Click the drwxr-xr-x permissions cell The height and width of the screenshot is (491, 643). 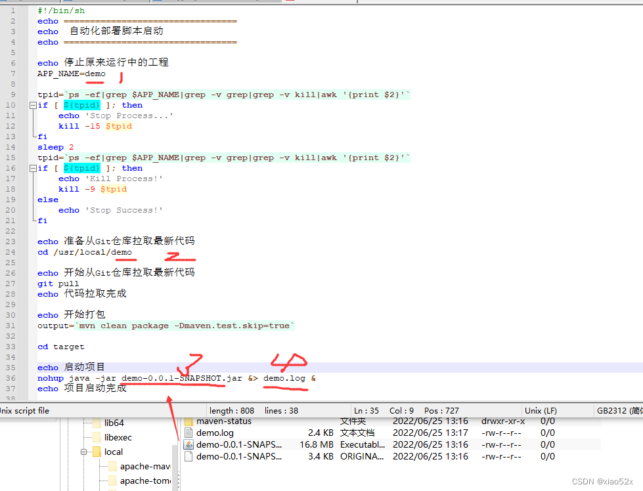pyautogui.click(x=502, y=421)
